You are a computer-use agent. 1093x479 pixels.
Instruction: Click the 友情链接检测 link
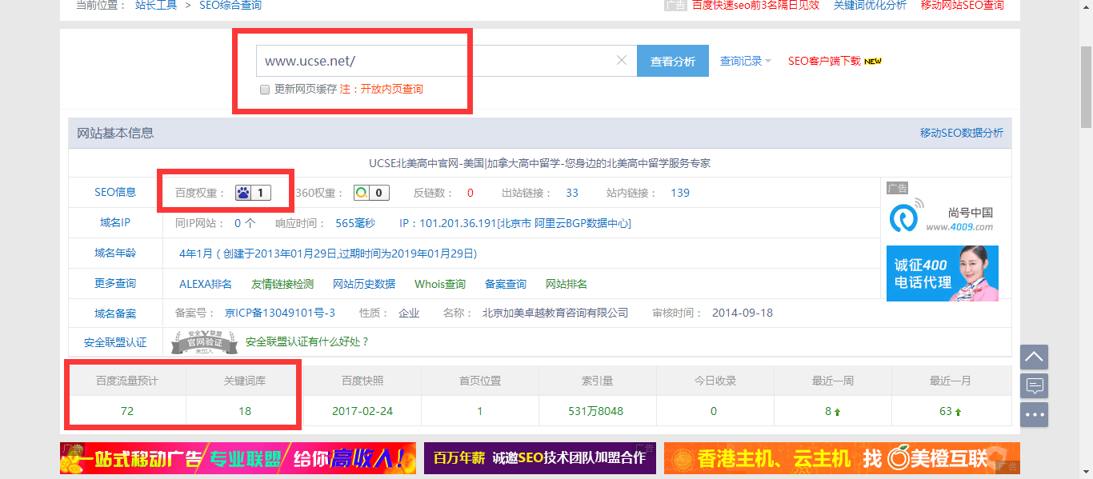click(x=282, y=284)
